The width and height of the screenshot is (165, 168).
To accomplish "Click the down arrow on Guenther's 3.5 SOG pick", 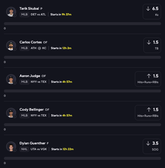I will tap(148, 143).
